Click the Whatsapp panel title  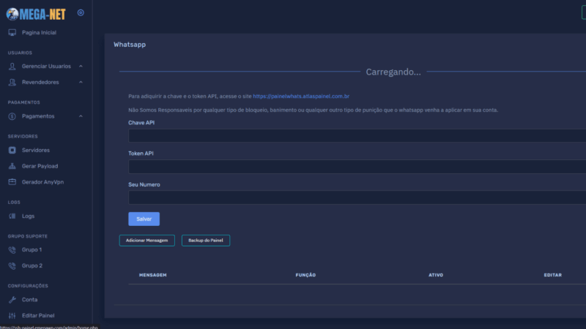(130, 45)
